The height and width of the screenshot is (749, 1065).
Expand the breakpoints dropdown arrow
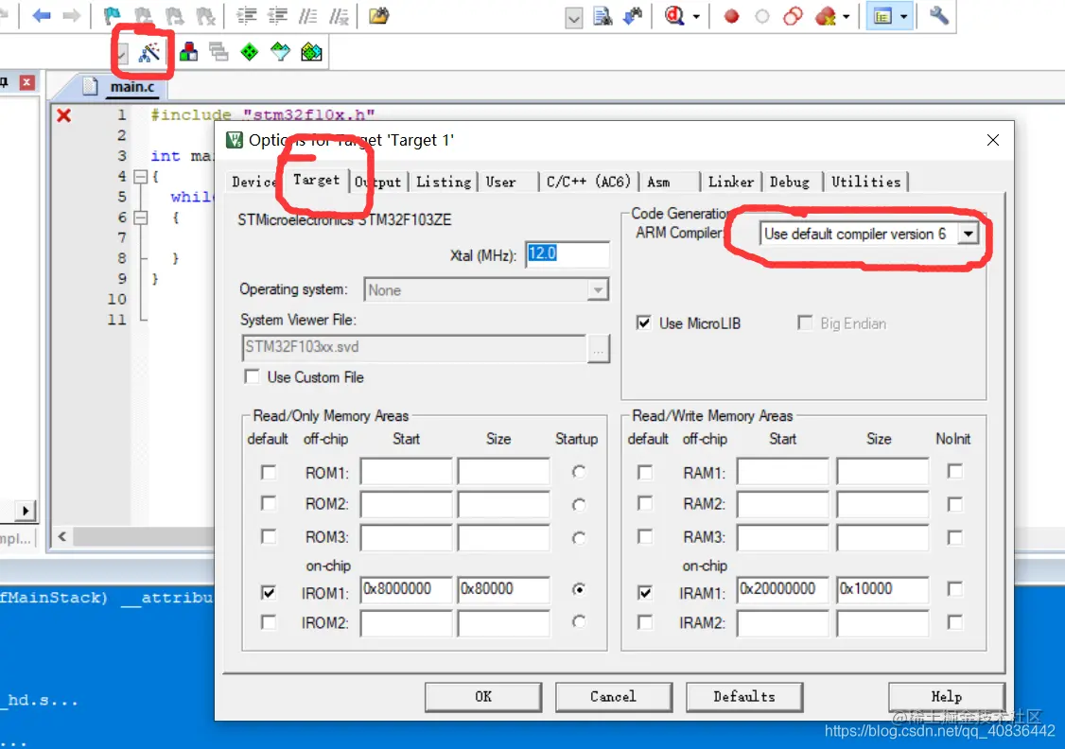point(847,16)
